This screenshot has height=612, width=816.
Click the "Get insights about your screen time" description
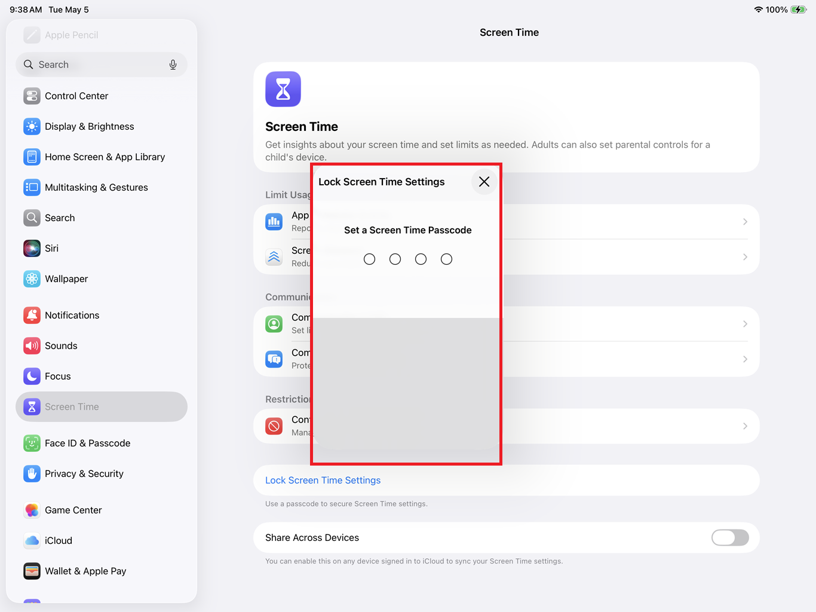[488, 151]
